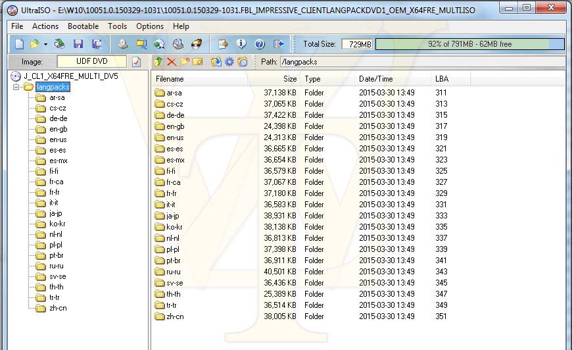
Task: Select the zh-cn folder in the tree
Action: [58, 308]
